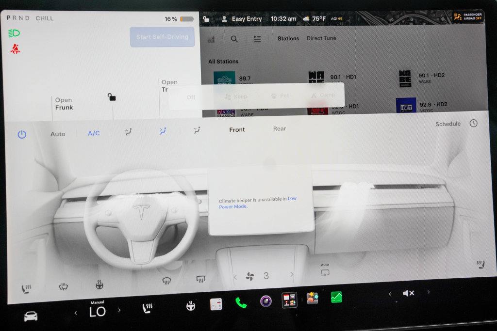This screenshot has height=331, width=497.
Task: Mute or unmute the volume speaker icon
Action: click(409, 293)
